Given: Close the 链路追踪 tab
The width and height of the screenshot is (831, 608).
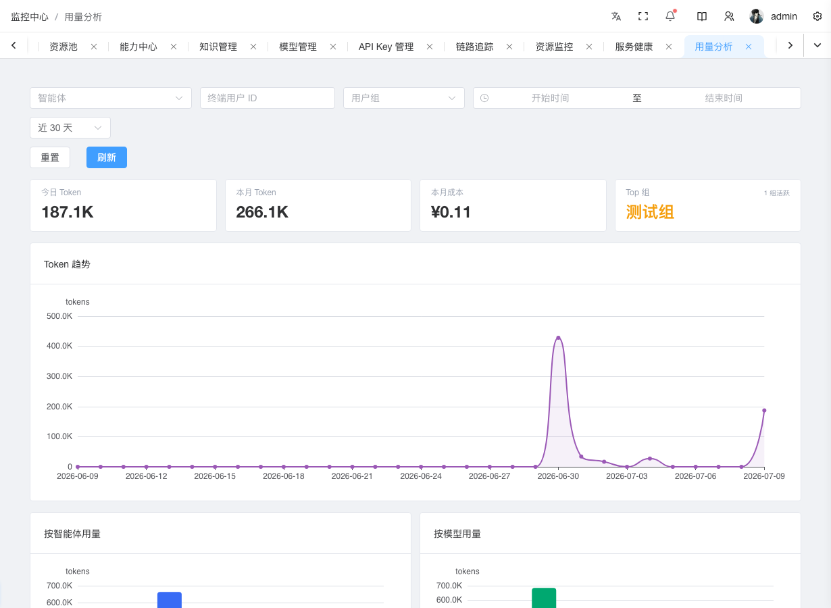Looking at the screenshot, I should tap(509, 47).
